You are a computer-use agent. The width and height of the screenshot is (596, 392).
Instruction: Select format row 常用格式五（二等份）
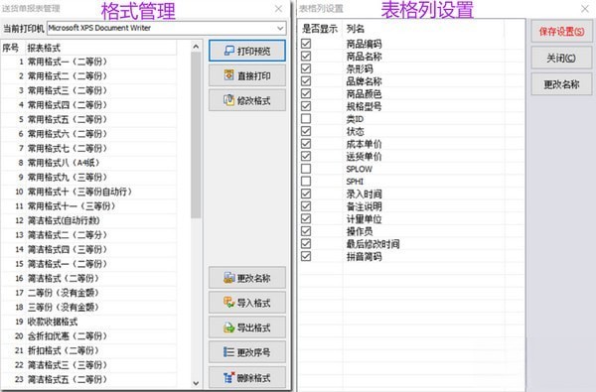tap(89, 119)
